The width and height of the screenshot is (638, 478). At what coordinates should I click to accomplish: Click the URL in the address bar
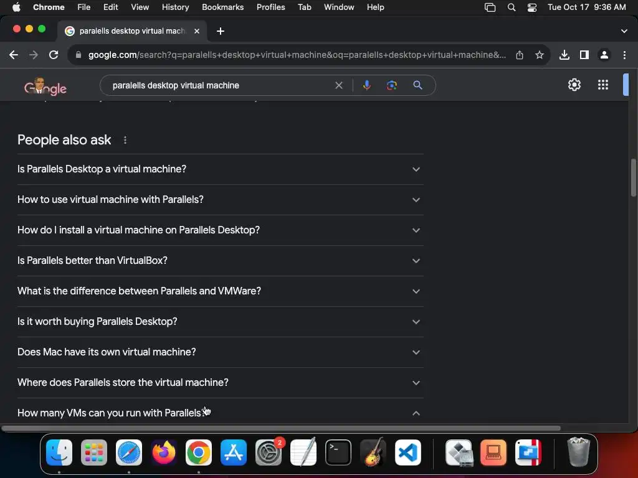pyautogui.click(x=297, y=55)
